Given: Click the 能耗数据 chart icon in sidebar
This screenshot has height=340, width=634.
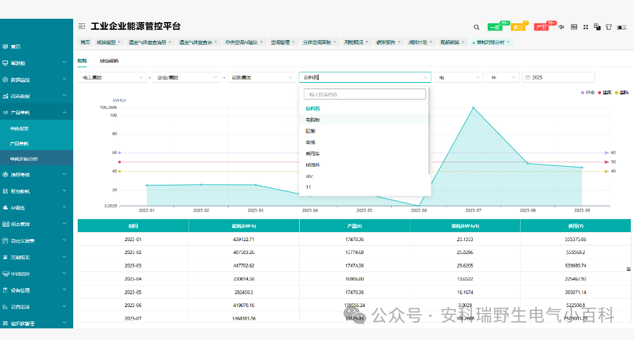Looking at the screenshot, I should 5,96.
